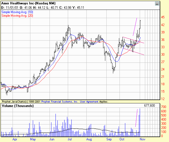Click the Prophet JavaCharts copyright text

[x=21, y=102]
